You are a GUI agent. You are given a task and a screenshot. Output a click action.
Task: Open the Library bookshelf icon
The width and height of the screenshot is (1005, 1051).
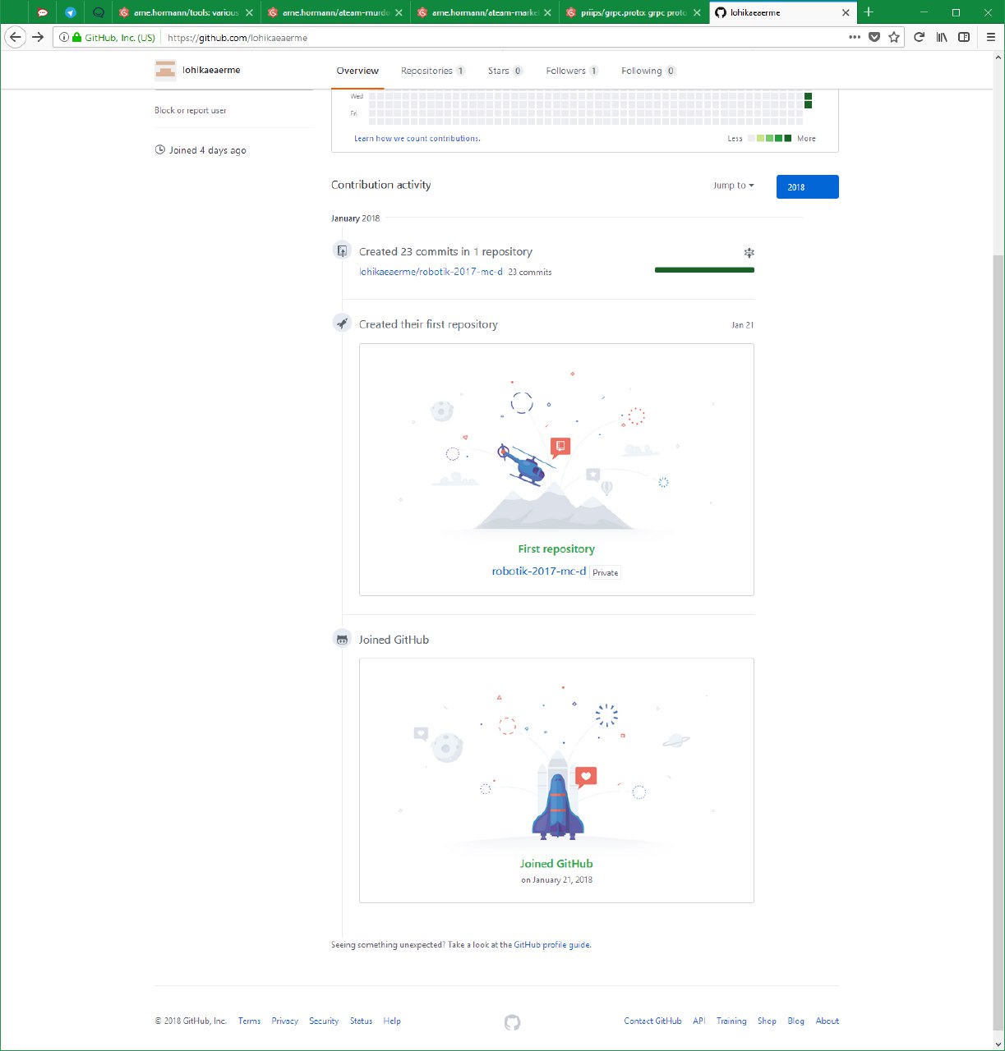pos(943,37)
